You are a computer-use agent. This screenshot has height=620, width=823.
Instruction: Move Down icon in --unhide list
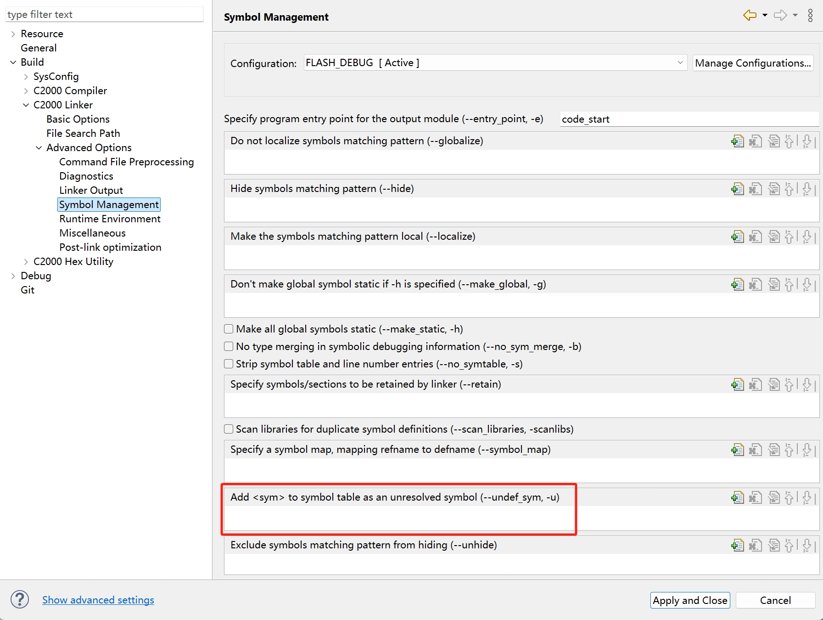[x=807, y=545]
